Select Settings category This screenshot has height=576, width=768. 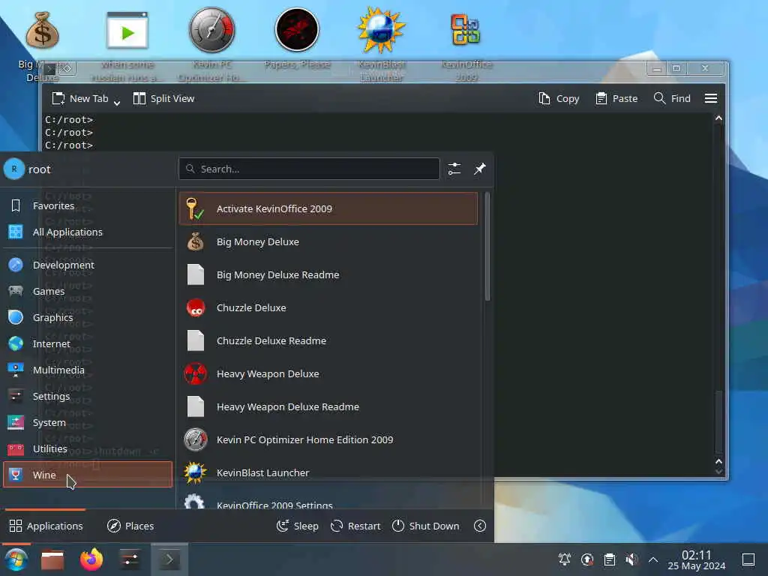[88, 396]
